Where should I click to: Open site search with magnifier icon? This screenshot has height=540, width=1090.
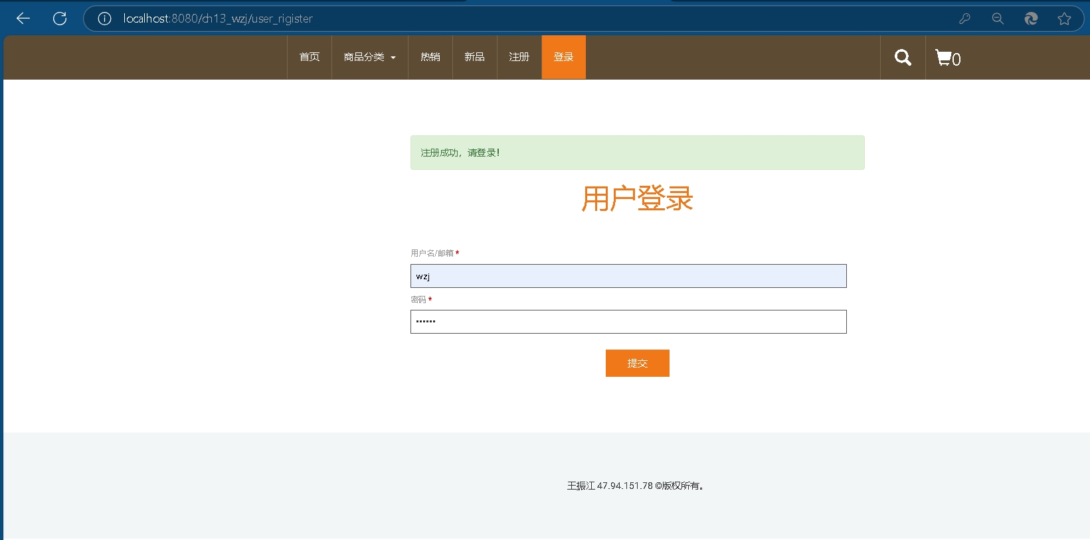[x=903, y=58]
